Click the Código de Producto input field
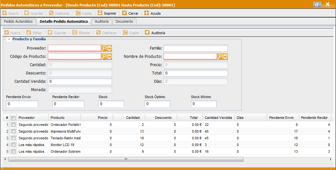Screen dimensions: 336x170 click(x=74, y=57)
